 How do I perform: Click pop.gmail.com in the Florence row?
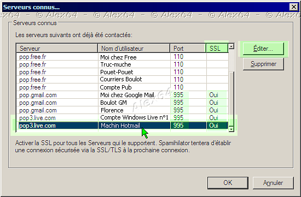point(38,110)
